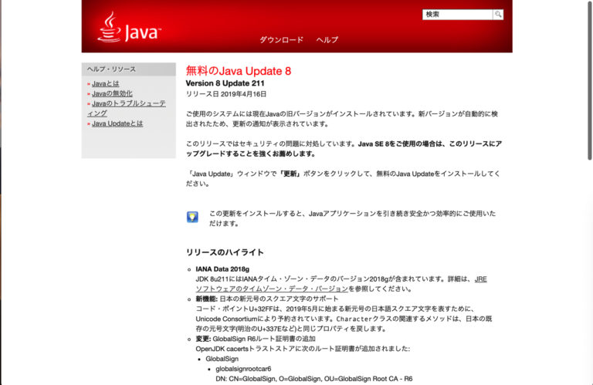
Task: Click the Version 8 Update 211 text
Action: pos(225,83)
